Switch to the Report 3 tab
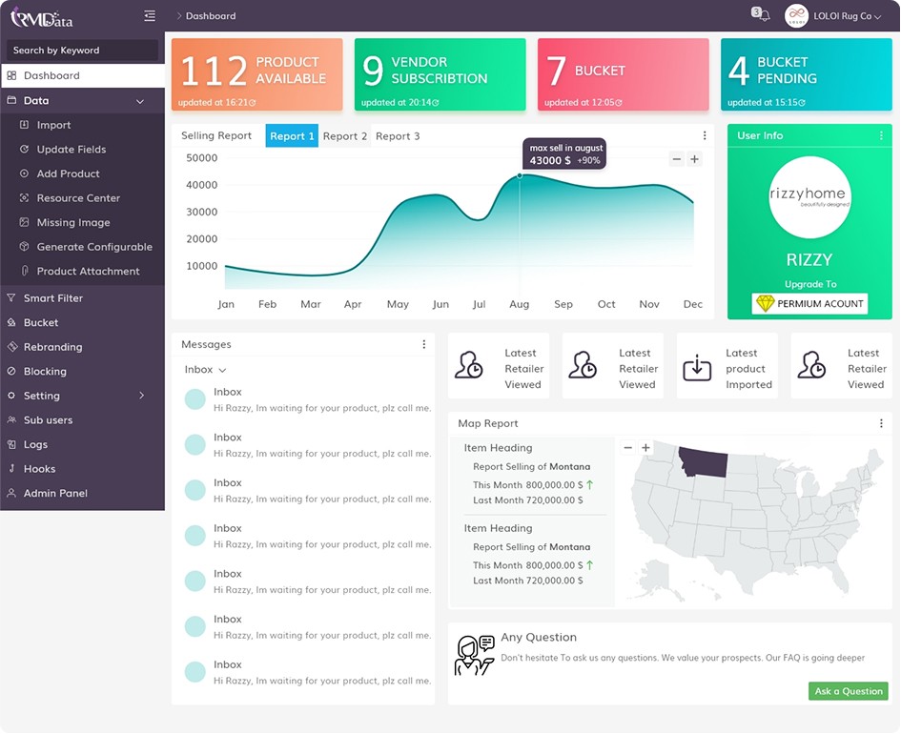This screenshot has width=901, height=734. click(398, 136)
